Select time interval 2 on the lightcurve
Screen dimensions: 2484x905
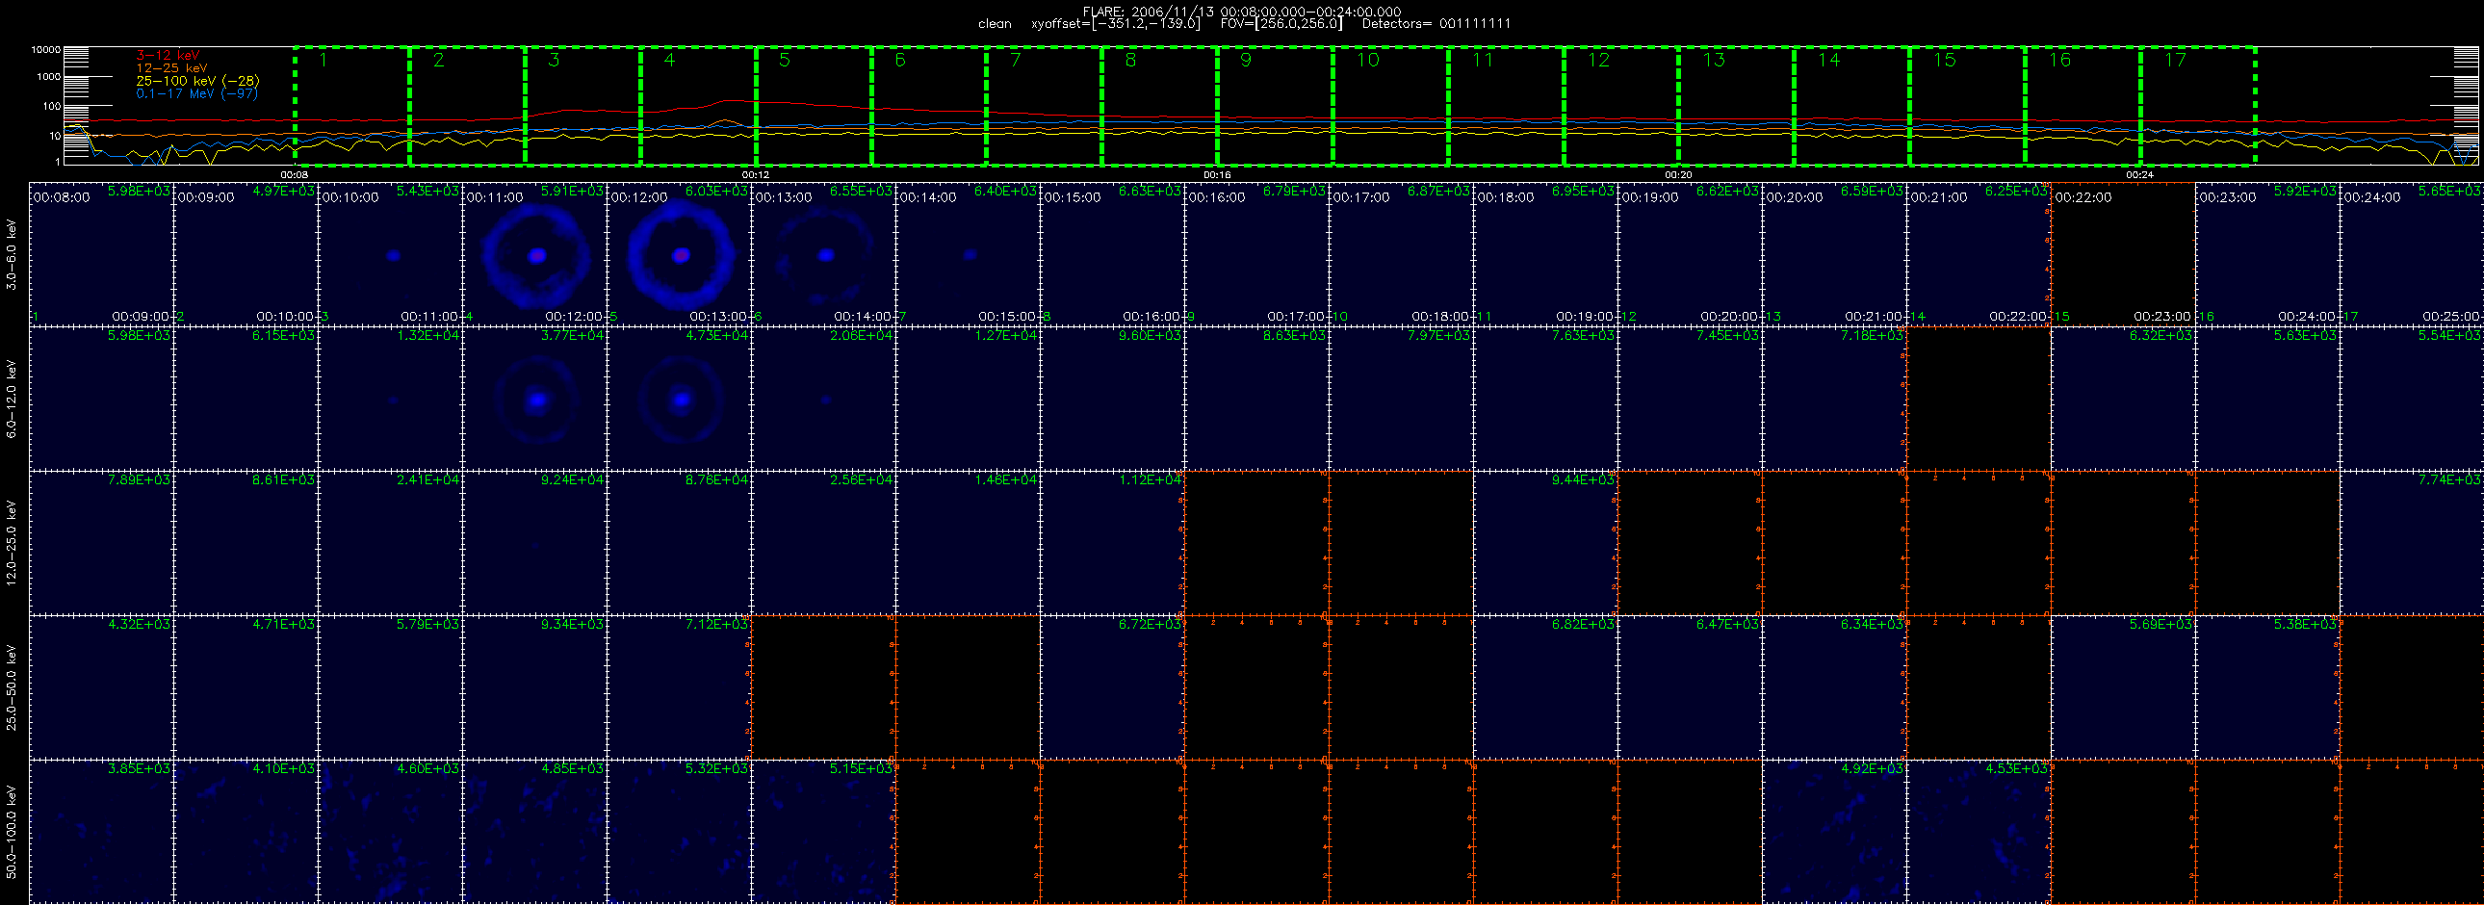(x=468, y=105)
